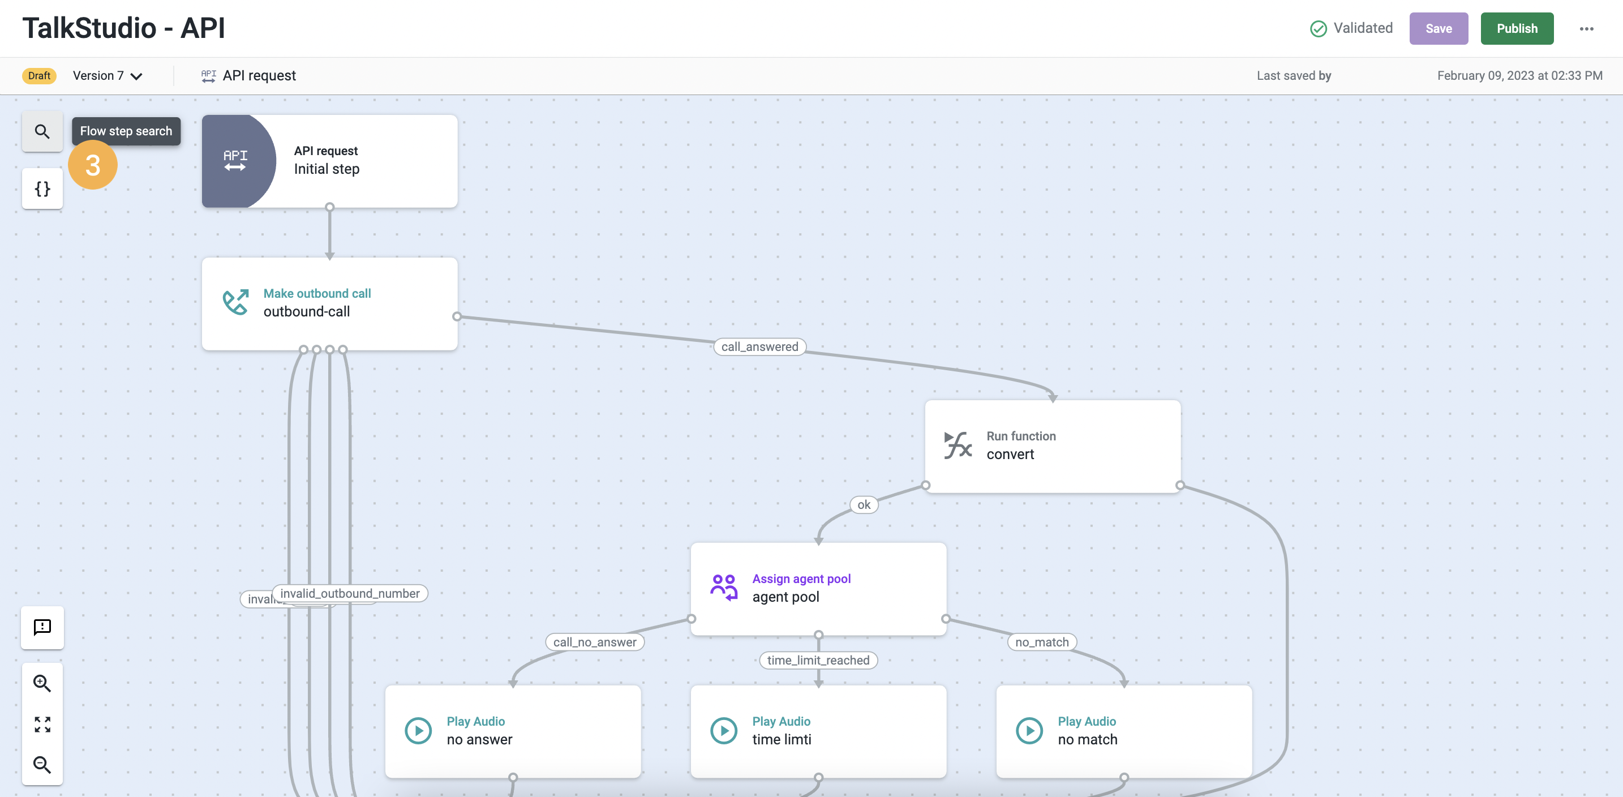
Task: Click the outbound call phone icon
Action: tap(235, 302)
